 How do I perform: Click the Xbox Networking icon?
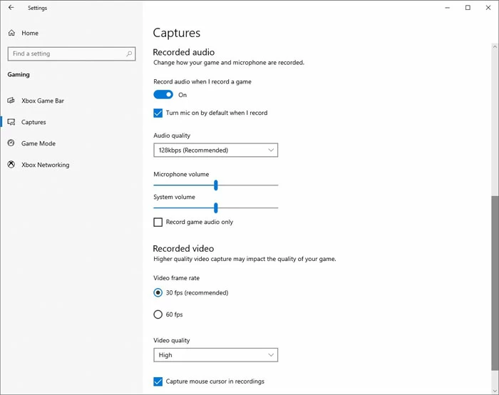[x=11, y=165]
